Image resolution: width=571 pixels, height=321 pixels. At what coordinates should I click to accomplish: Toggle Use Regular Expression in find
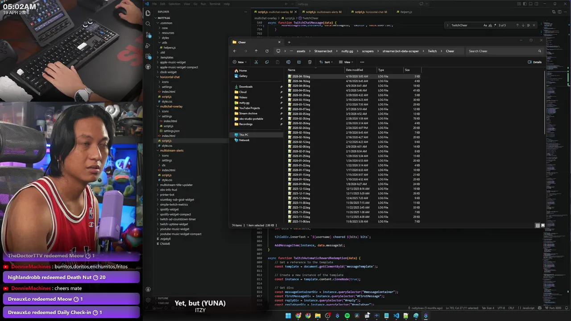[x=496, y=25]
